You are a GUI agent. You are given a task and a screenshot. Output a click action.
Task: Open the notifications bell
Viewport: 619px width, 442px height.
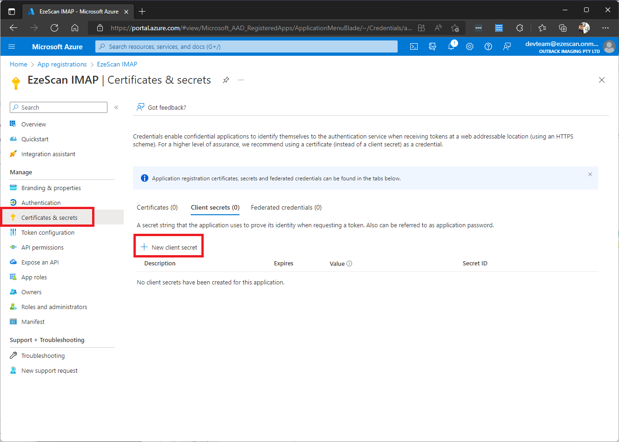tap(451, 46)
